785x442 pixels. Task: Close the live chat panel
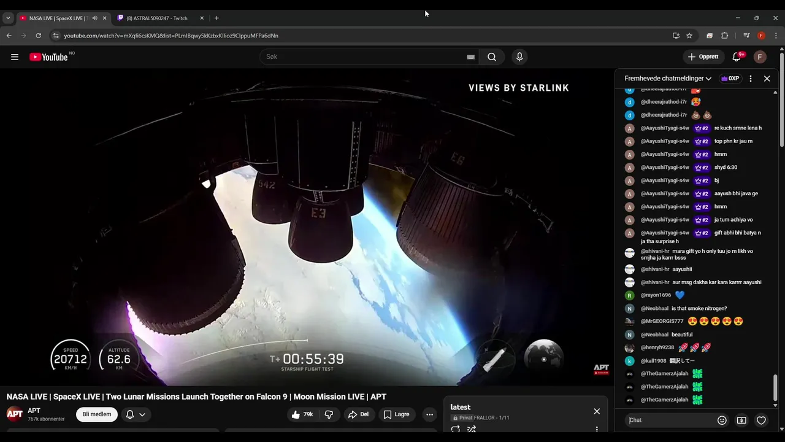point(767,79)
